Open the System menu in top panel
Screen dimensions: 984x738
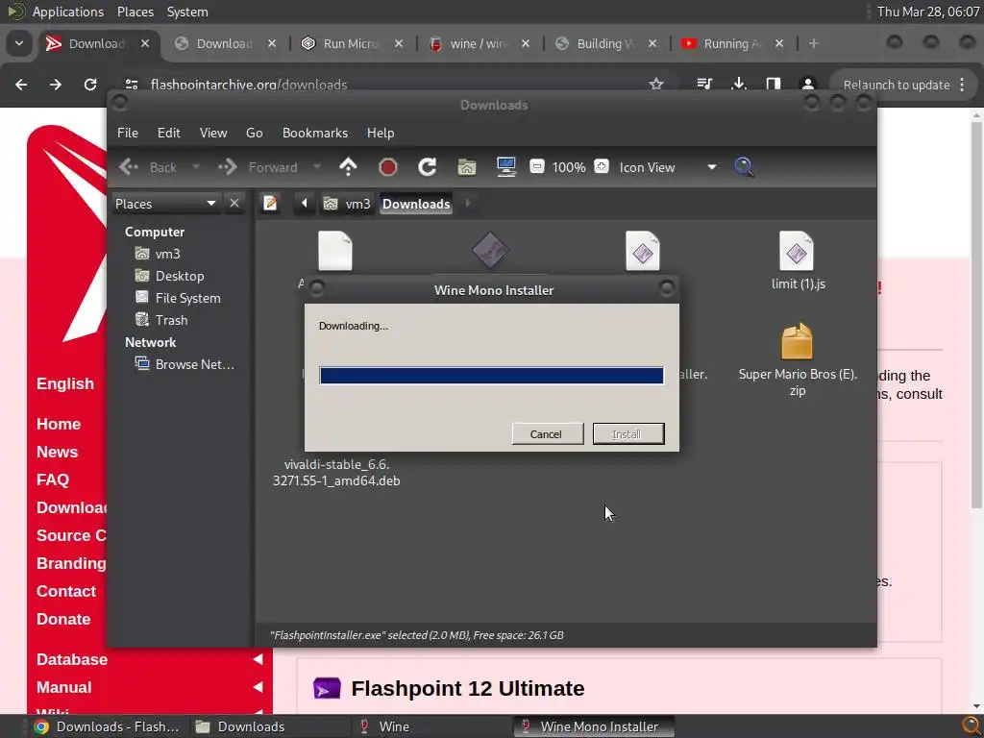click(x=187, y=12)
